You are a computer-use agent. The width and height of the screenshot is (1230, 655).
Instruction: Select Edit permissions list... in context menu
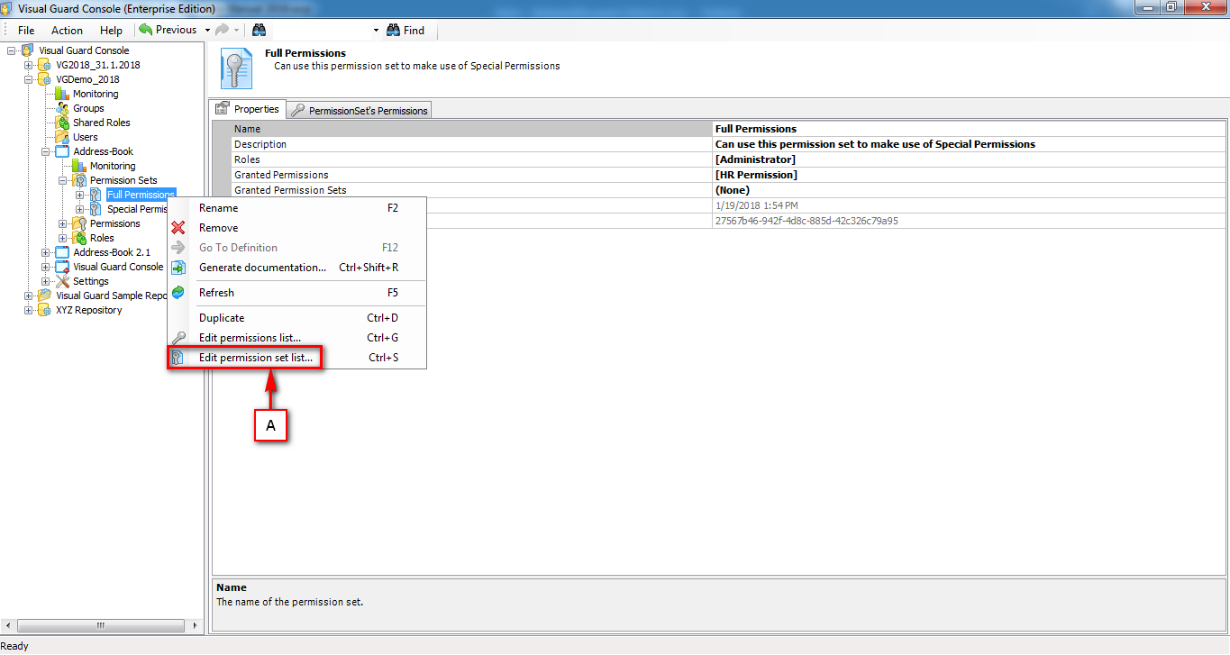297,338
